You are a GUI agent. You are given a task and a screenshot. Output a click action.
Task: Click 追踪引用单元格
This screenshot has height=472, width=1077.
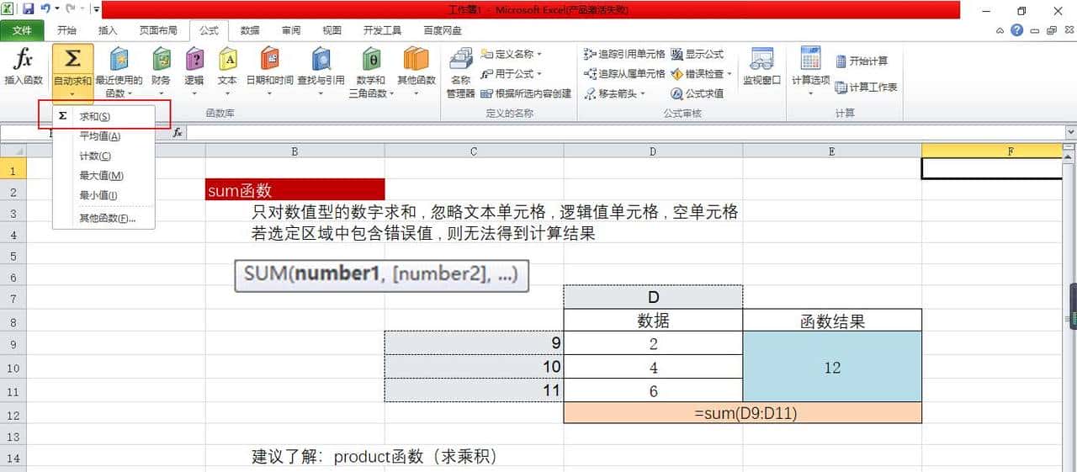point(624,54)
